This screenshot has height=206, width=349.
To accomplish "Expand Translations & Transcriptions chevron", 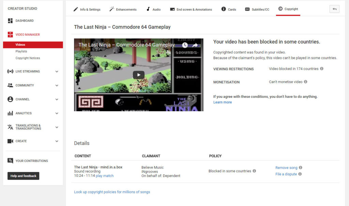I will click(x=57, y=127).
